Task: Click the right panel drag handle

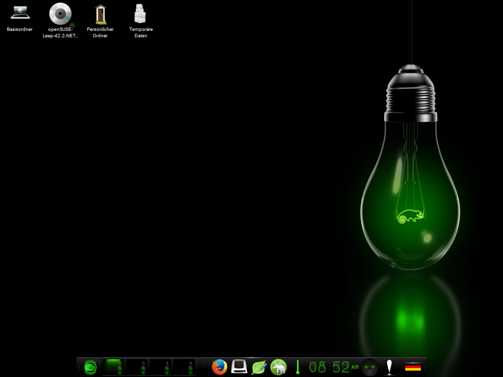Action: click(x=424, y=367)
